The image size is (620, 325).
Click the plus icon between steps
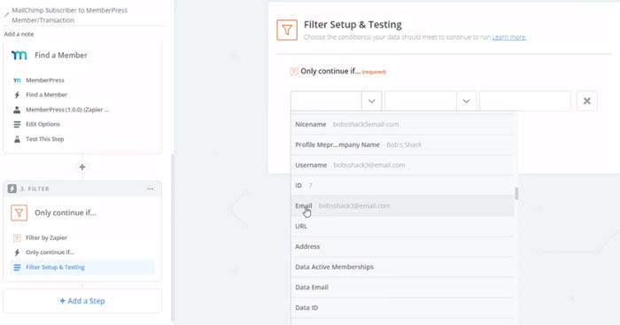click(x=82, y=166)
